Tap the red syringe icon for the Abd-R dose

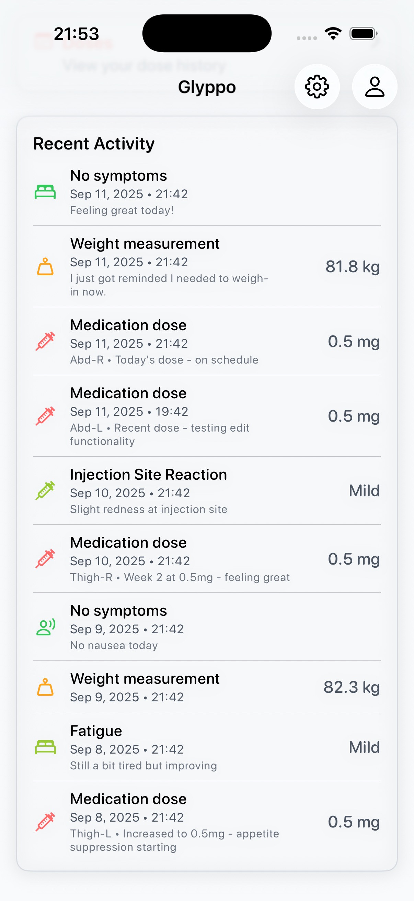[45, 341]
